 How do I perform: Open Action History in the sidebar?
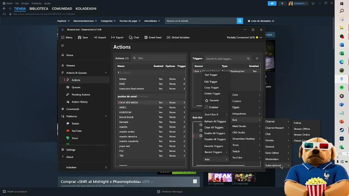80,102
